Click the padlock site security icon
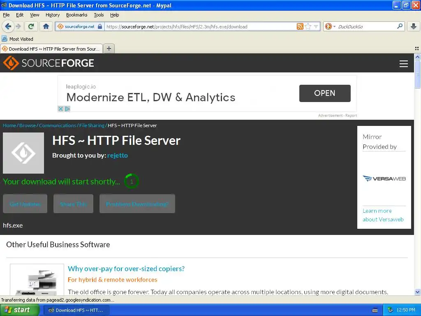The image size is (421, 316). (x=100, y=26)
